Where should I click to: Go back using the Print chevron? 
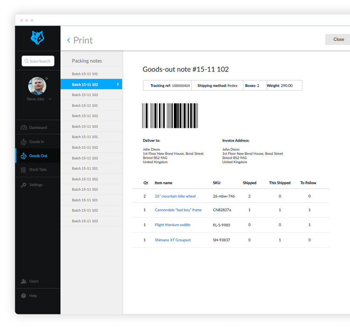pos(68,40)
